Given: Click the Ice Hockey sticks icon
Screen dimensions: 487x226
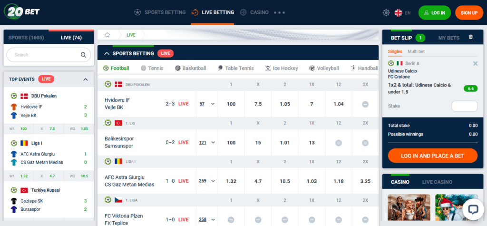Looking at the screenshot, I should [268, 68].
